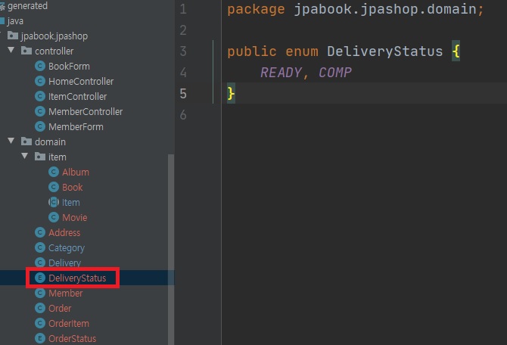Open the MemberForm file
Viewport: 507px width, 345px height.
coord(76,127)
